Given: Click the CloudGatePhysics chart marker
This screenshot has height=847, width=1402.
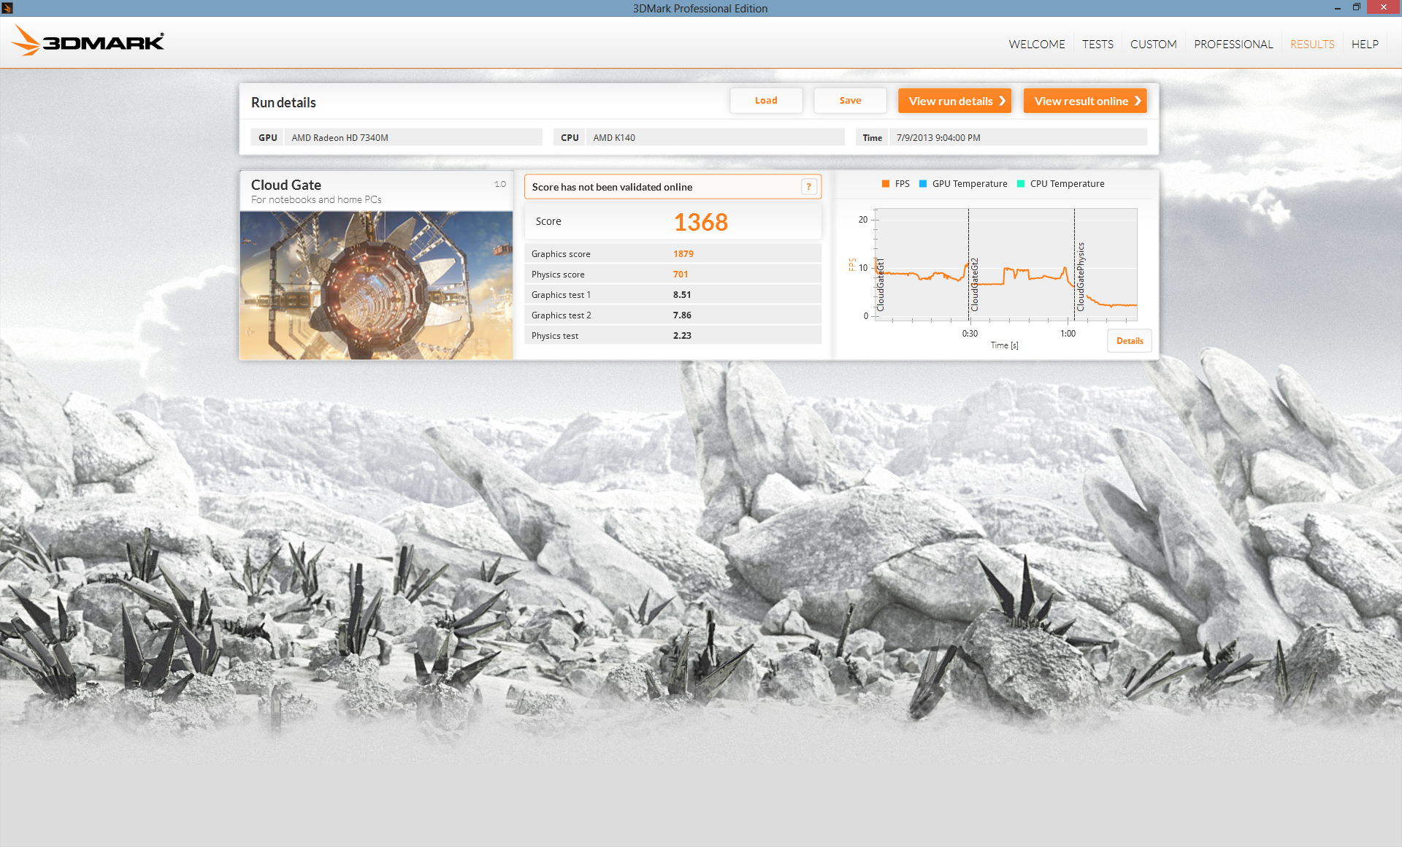Looking at the screenshot, I should tap(1081, 277).
